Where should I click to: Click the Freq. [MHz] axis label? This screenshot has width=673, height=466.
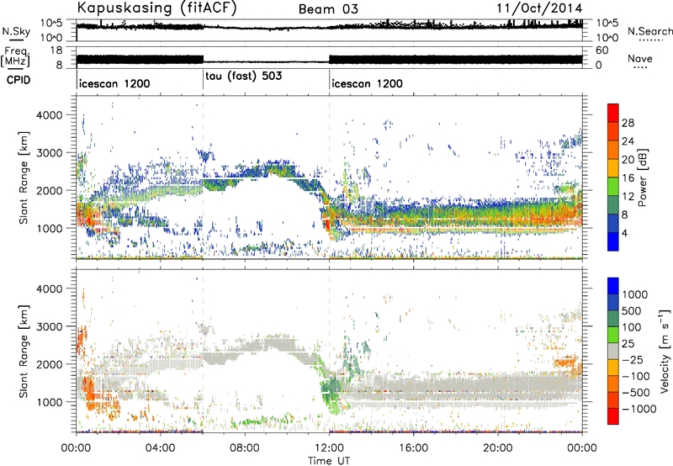point(15,56)
